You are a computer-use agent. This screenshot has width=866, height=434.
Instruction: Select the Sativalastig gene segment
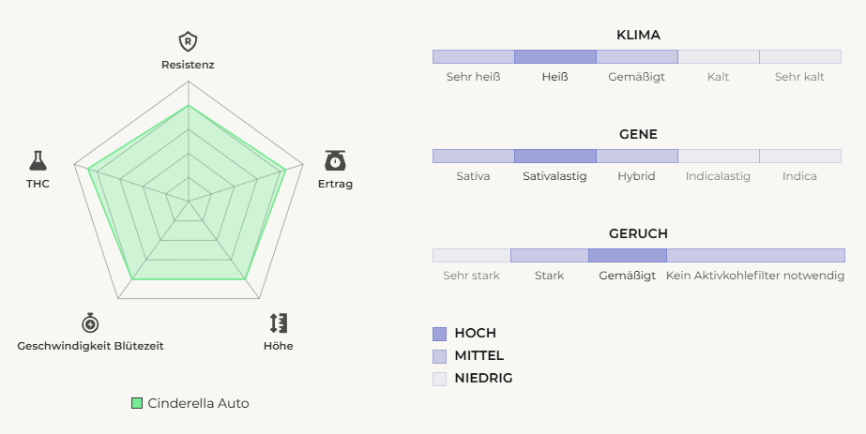pyautogui.click(x=555, y=156)
